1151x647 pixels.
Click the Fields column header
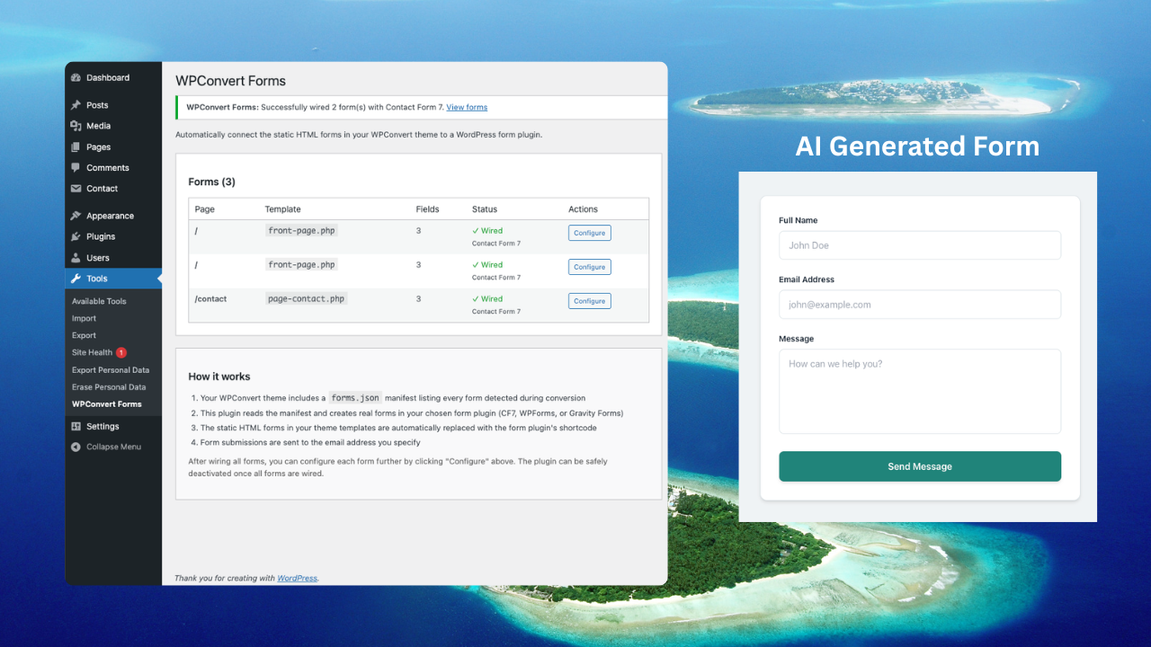pyautogui.click(x=427, y=209)
